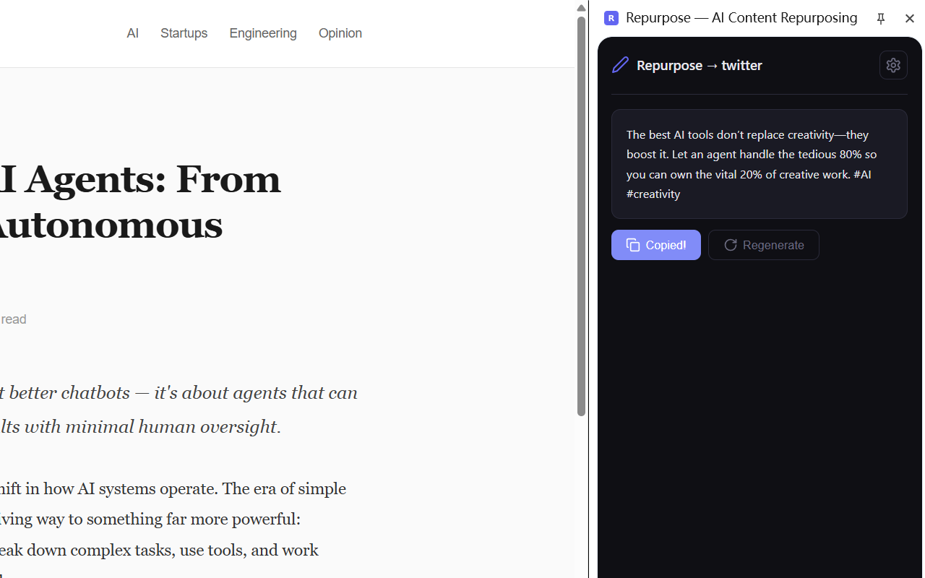Click the "Repurpose → twitter" heading

click(x=699, y=66)
